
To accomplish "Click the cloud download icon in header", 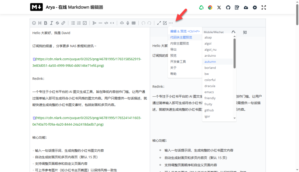I will coord(246,7).
